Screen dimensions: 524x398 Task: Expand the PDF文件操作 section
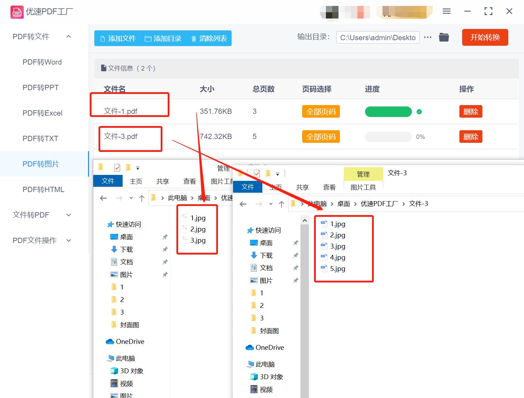(68, 240)
